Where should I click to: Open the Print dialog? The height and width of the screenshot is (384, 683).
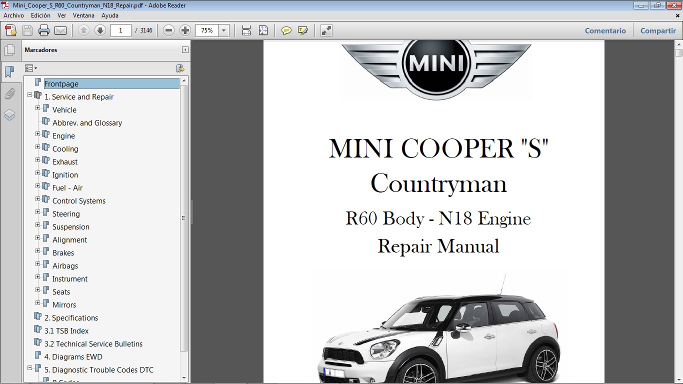coord(44,30)
